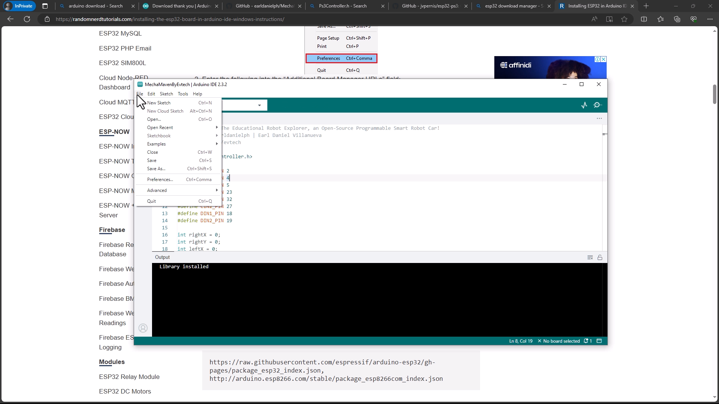Open ESP32 SIM800L sidebar link
This screenshot has height=404, width=719.
click(x=122, y=63)
